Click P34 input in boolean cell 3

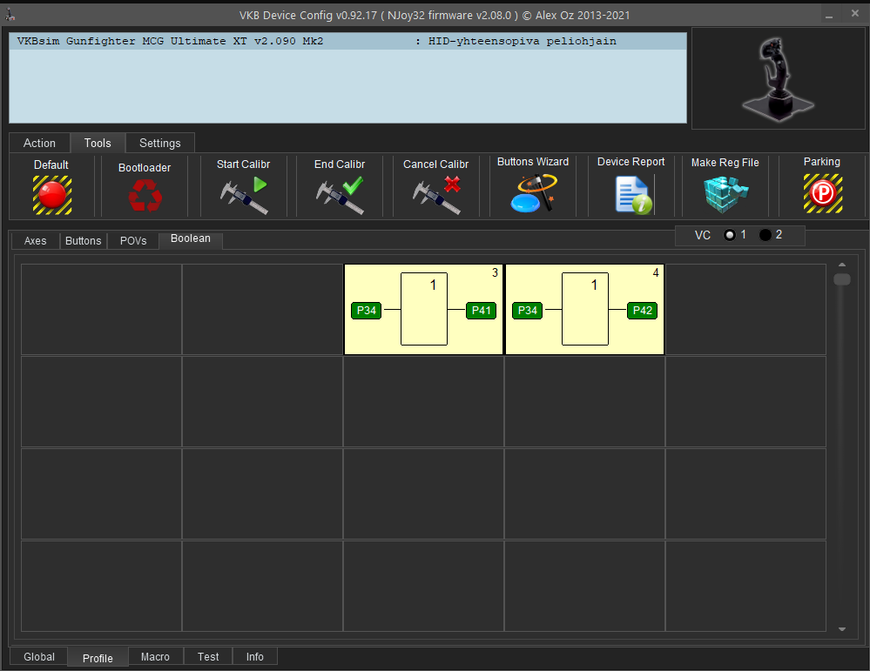coord(366,311)
